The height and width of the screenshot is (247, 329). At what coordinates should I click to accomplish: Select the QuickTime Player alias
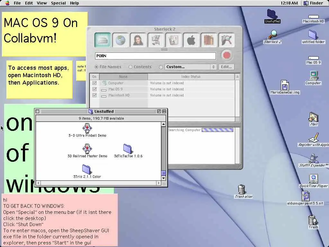(x=314, y=181)
